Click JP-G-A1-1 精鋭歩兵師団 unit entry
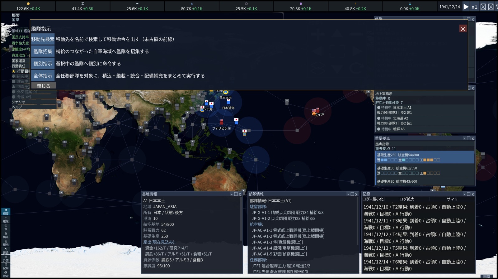This screenshot has width=498, height=279. [288, 213]
